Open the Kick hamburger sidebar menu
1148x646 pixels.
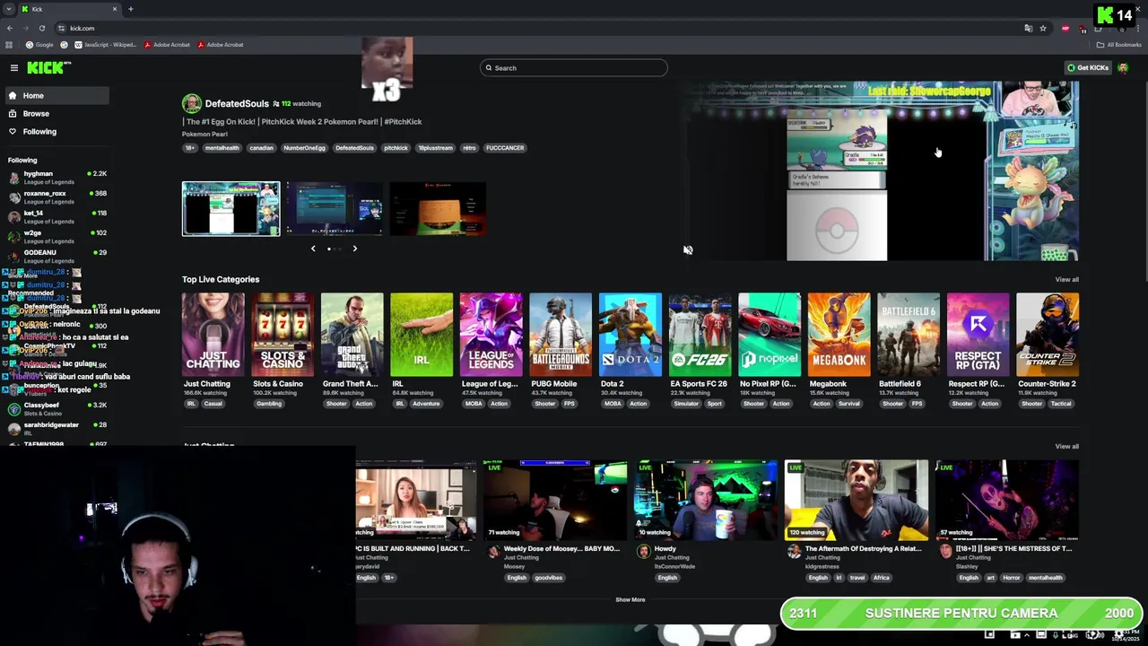coord(14,68)
